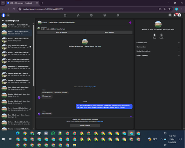Open the Windows Start button
Image resolution: width=185 pixels, height=148 pixels.
(3, 139)
